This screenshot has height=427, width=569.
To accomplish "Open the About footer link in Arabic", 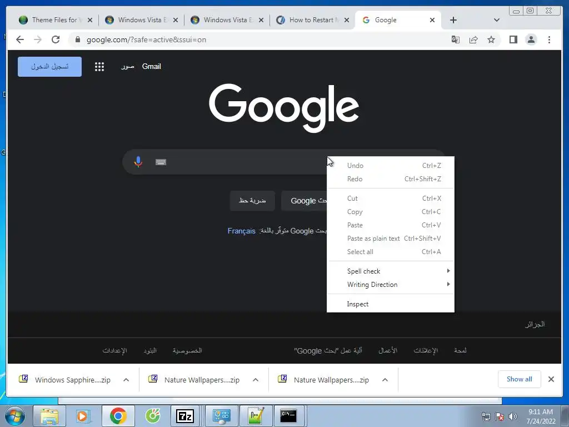I will tap(460, 350).
